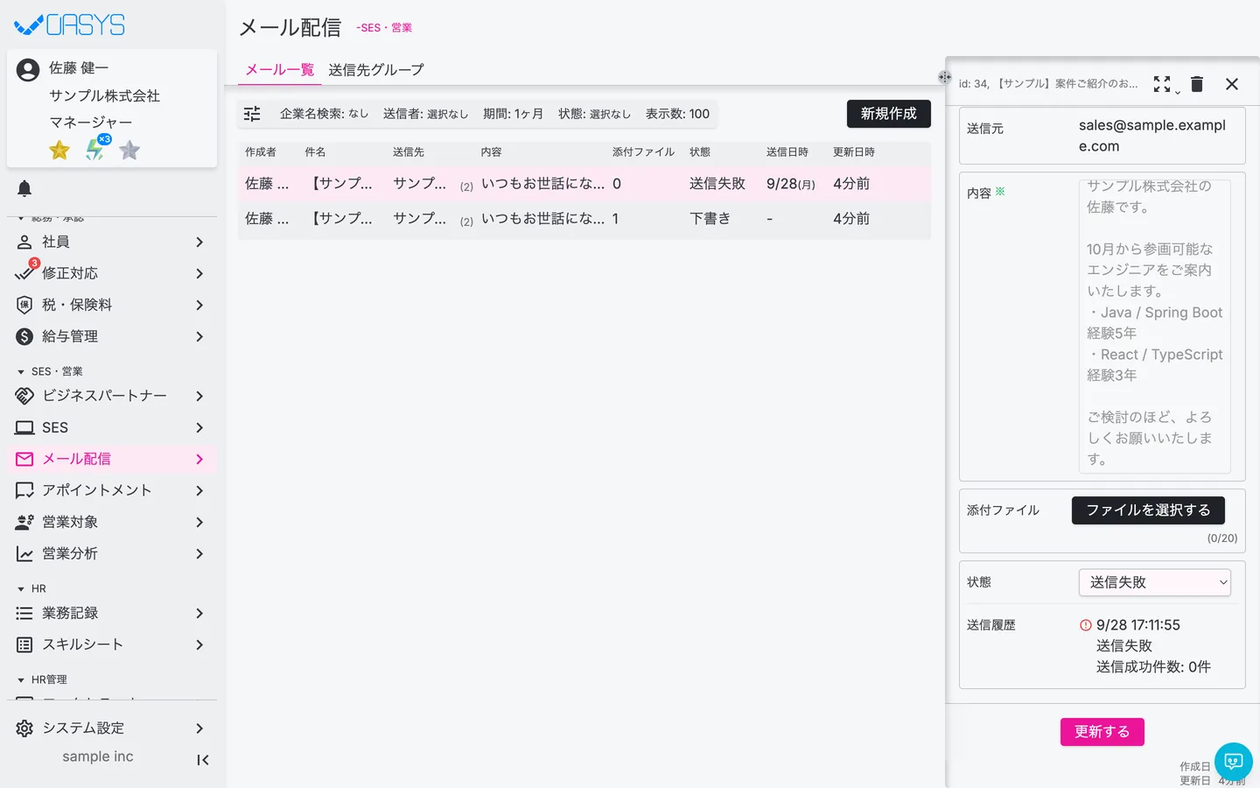Open 社員 in the sidebar
Image resolution: width=1260 pixels, height=788 pixels.
(x=112, y=242)
